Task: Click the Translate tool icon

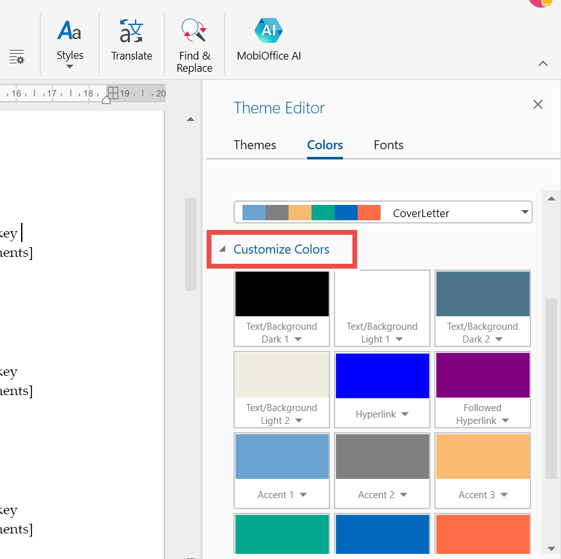Action: coord(132,31)
